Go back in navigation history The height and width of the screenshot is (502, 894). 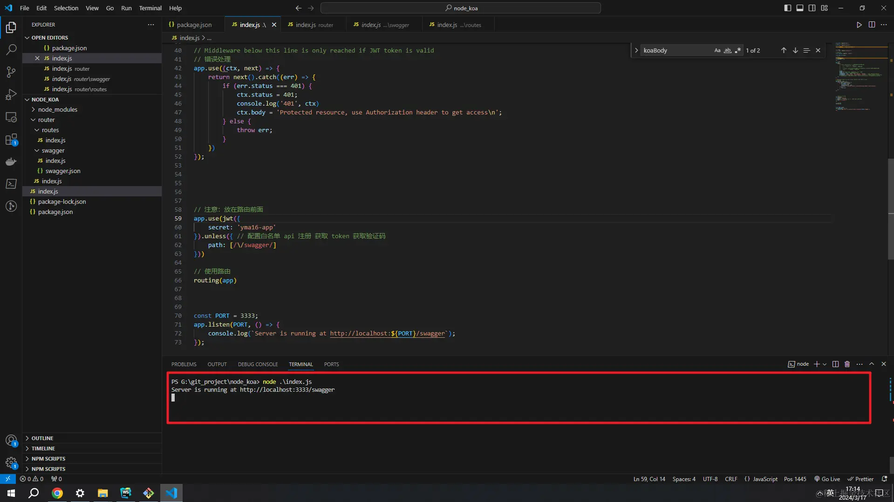point(299,8)
